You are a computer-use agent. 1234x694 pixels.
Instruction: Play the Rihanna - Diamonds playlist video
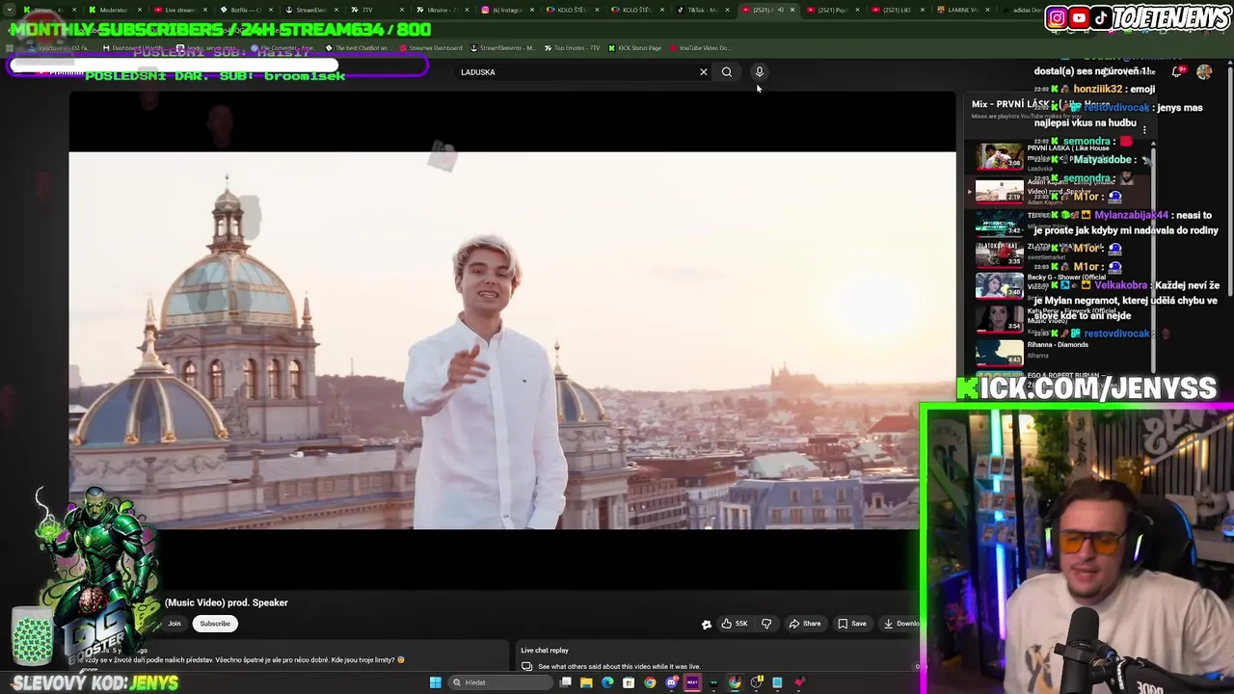pyautogui.click(x=999, y=352)
